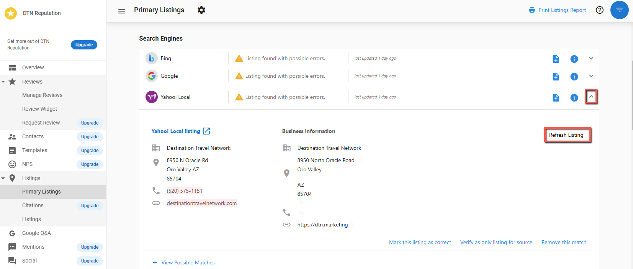
Task: Click Print Listings Report link
Action: tap(562, 10)
